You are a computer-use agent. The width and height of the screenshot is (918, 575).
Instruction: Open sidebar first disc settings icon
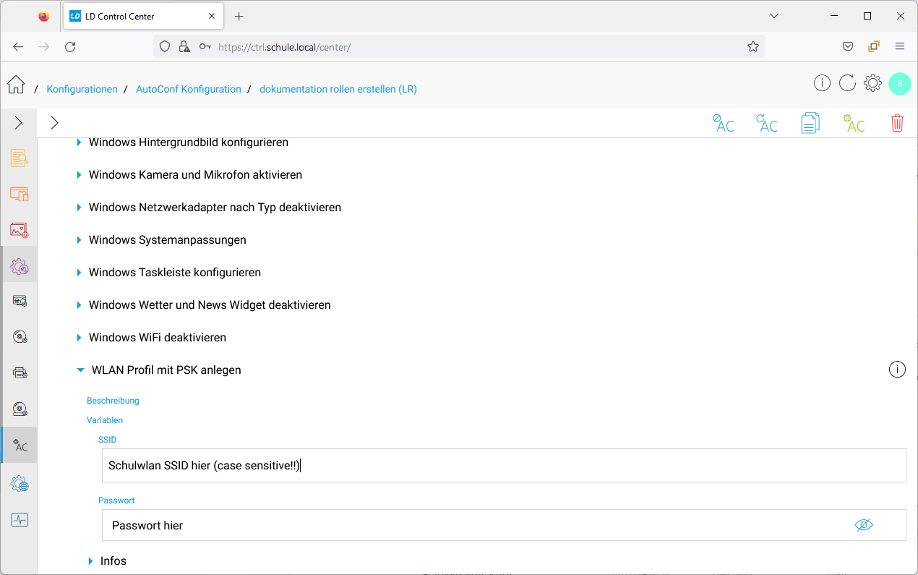[x=20, y=337]
